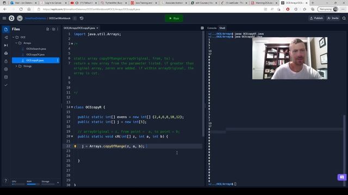The height and width of the screenshot is (195, 348).
Task: Open the Packages sidebar icon
Action: coord(6,53)
